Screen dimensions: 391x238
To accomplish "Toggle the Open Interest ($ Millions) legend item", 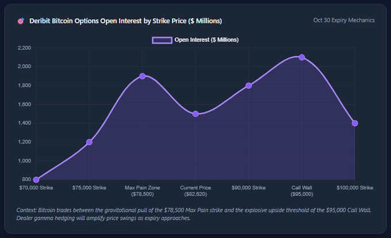I will [x=195, y=40].
